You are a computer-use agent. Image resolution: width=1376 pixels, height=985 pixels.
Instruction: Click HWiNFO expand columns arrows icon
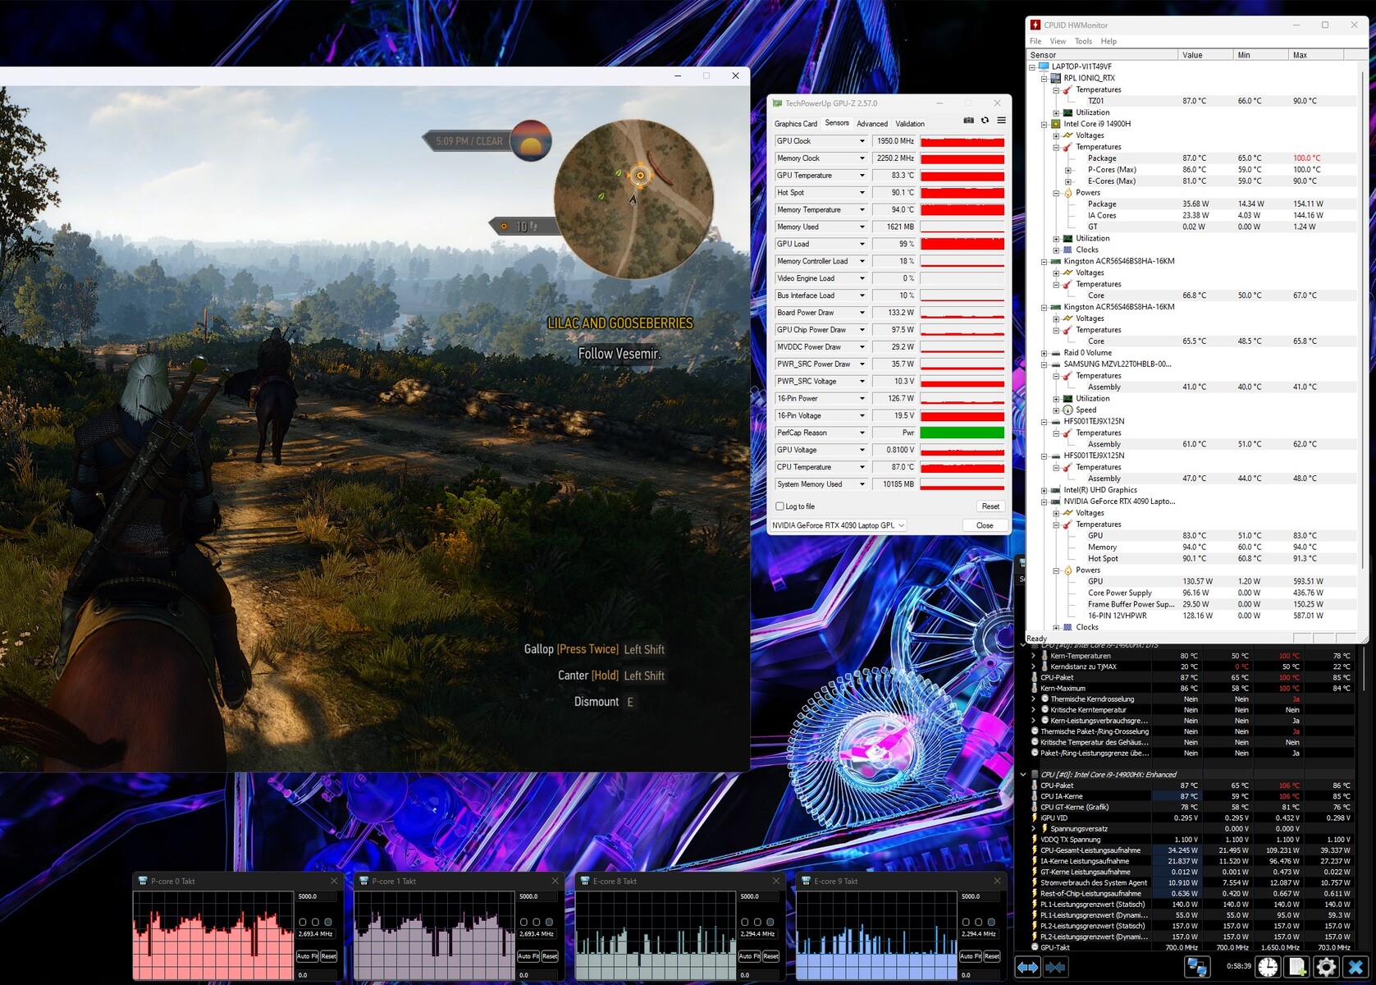pos(1028,968)
